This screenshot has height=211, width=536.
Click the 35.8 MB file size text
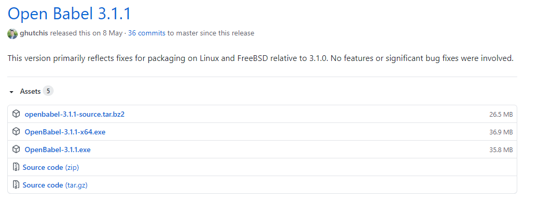tap(501, 150)
